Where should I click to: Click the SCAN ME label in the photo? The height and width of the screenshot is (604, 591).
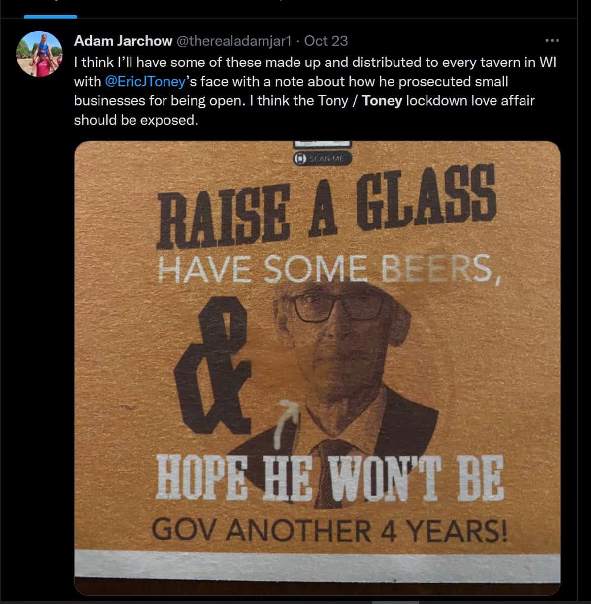pyautogui.click(x=323, y=159)
